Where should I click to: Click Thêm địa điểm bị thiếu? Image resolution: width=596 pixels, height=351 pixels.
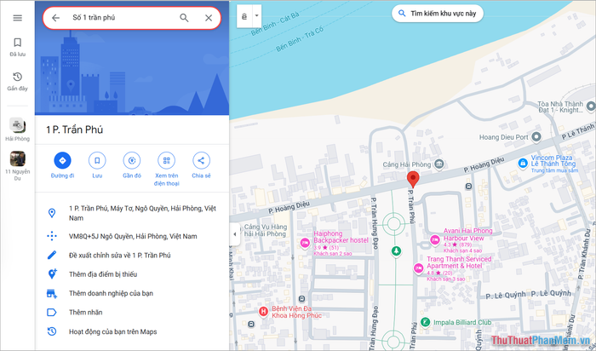pos(103,274)
